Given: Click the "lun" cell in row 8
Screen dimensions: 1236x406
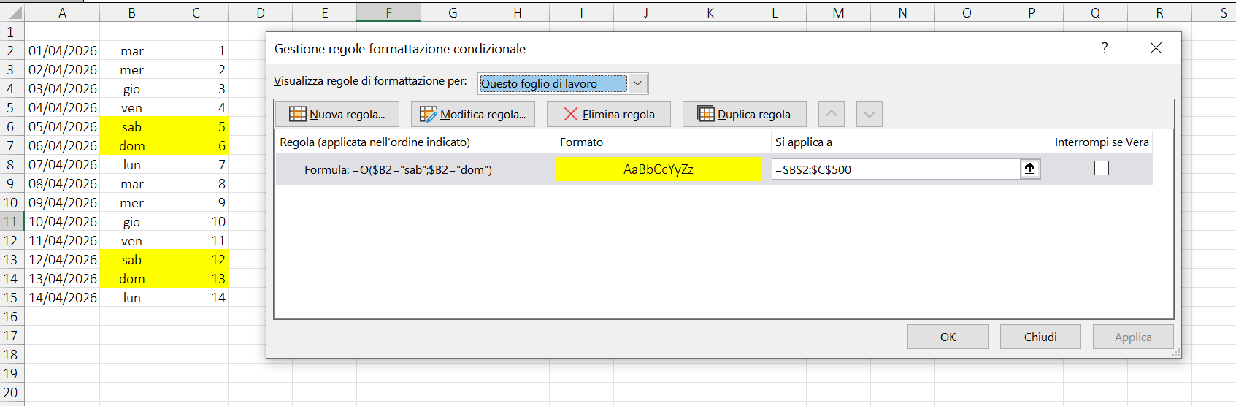Looking at the screenshot, I should 131,164.
